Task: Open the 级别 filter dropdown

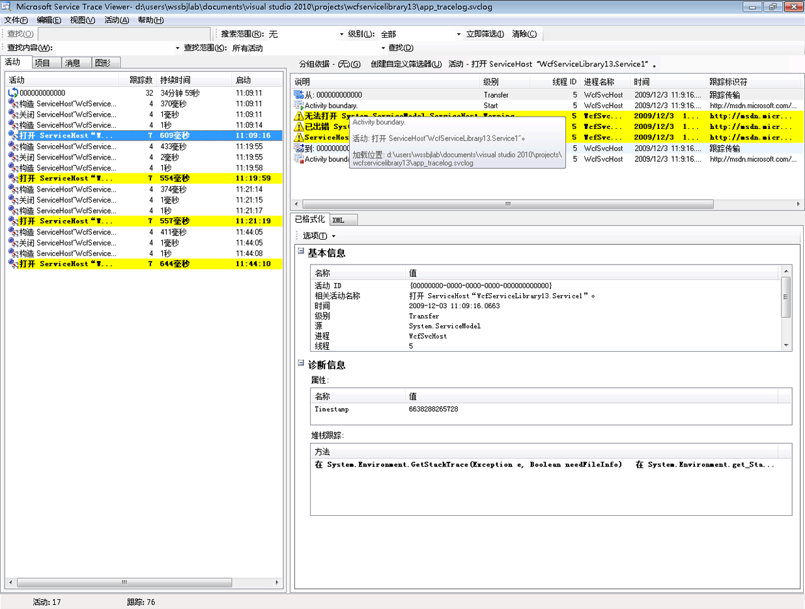Action: click(x=459, y=35)
